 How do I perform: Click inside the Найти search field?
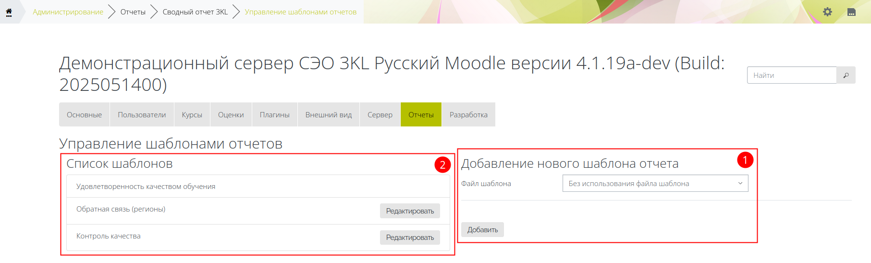point(791,75)
